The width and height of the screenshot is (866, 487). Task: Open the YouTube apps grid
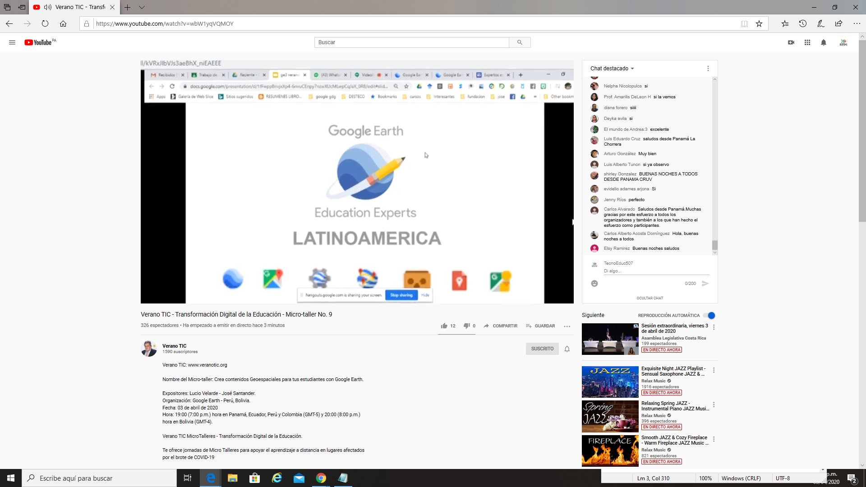point(807,42)
